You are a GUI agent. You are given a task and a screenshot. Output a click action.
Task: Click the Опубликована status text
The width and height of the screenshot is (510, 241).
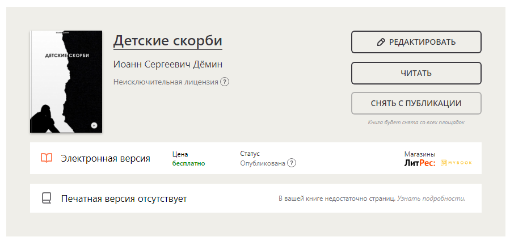coord(263,163)
